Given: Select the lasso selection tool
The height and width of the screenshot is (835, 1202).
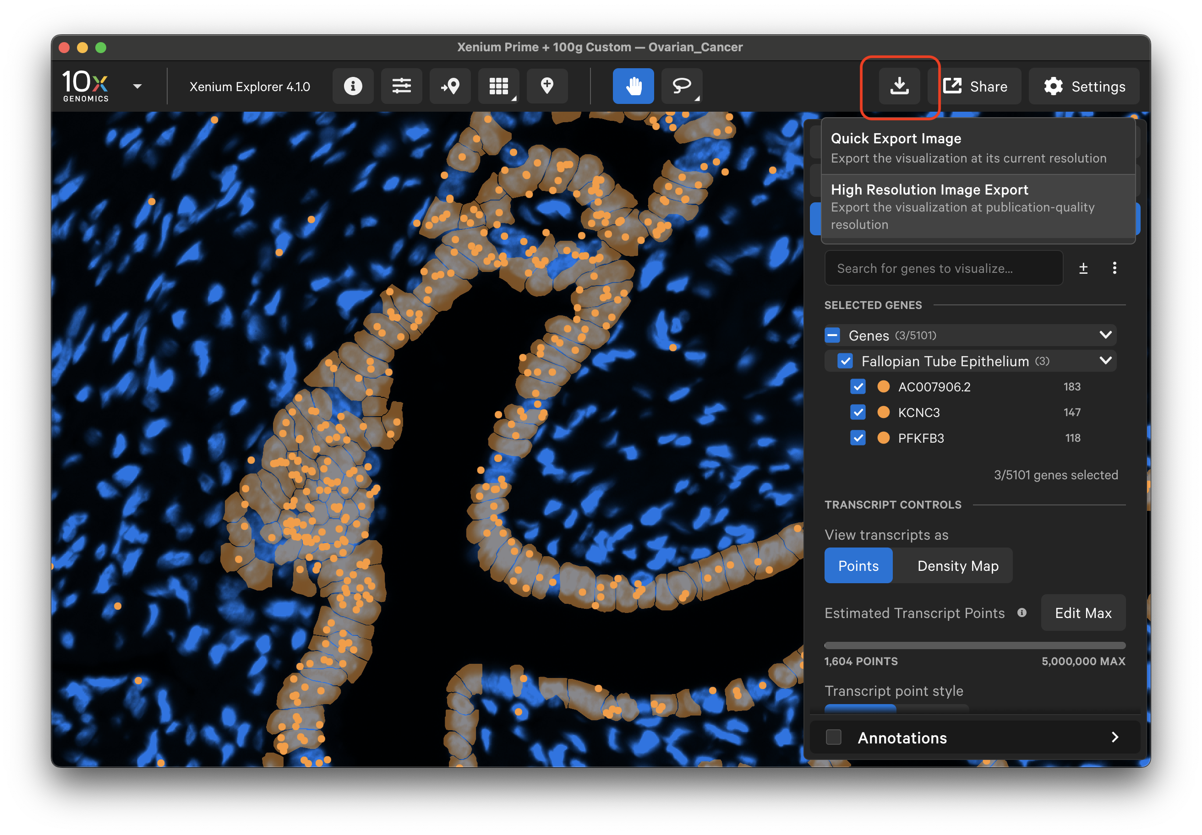Looking at the screenshot, I should (682, 87).
